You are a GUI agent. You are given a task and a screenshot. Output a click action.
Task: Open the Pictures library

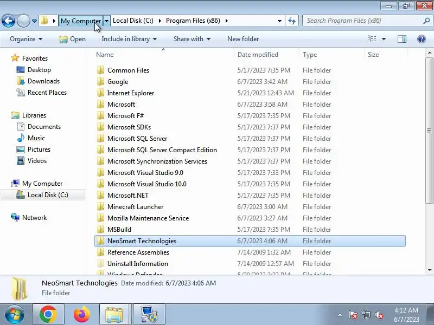click(x=39, y=149)
